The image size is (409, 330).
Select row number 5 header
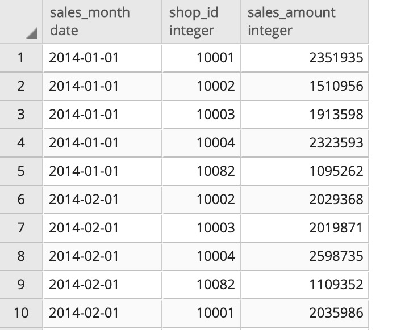coord(21,171)
